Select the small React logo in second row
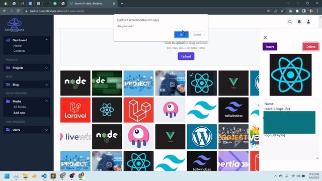322x181 pixels. tap(107, 110)
